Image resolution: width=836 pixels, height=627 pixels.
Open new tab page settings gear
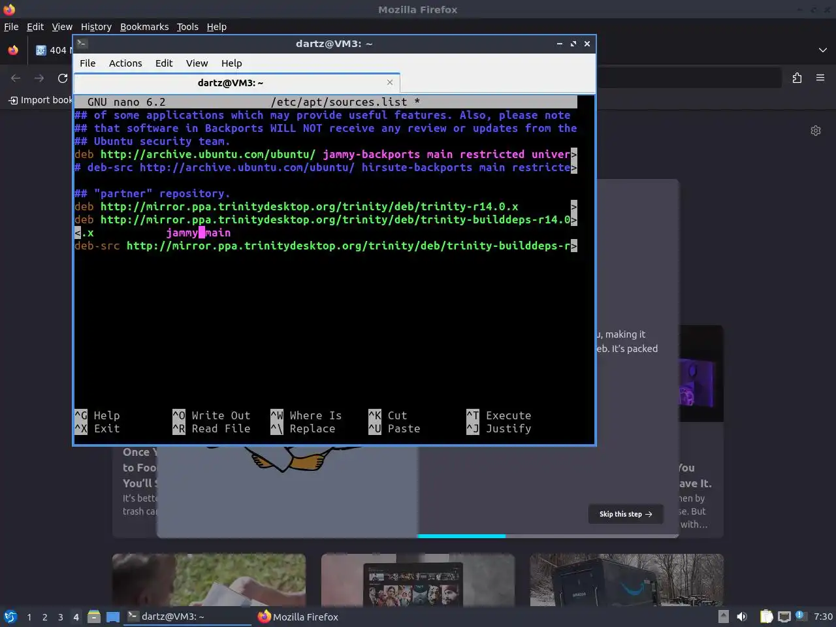pos(816,131)
